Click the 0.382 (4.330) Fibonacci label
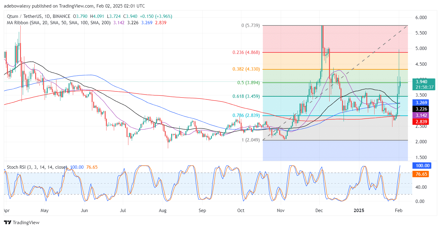The image size is (441, 229). pyautogui.click(x=246, y=69)
